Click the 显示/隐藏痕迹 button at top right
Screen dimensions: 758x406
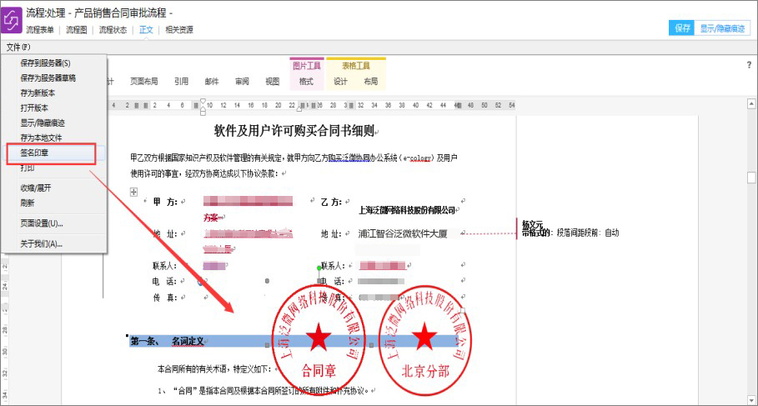coord(722,28)
